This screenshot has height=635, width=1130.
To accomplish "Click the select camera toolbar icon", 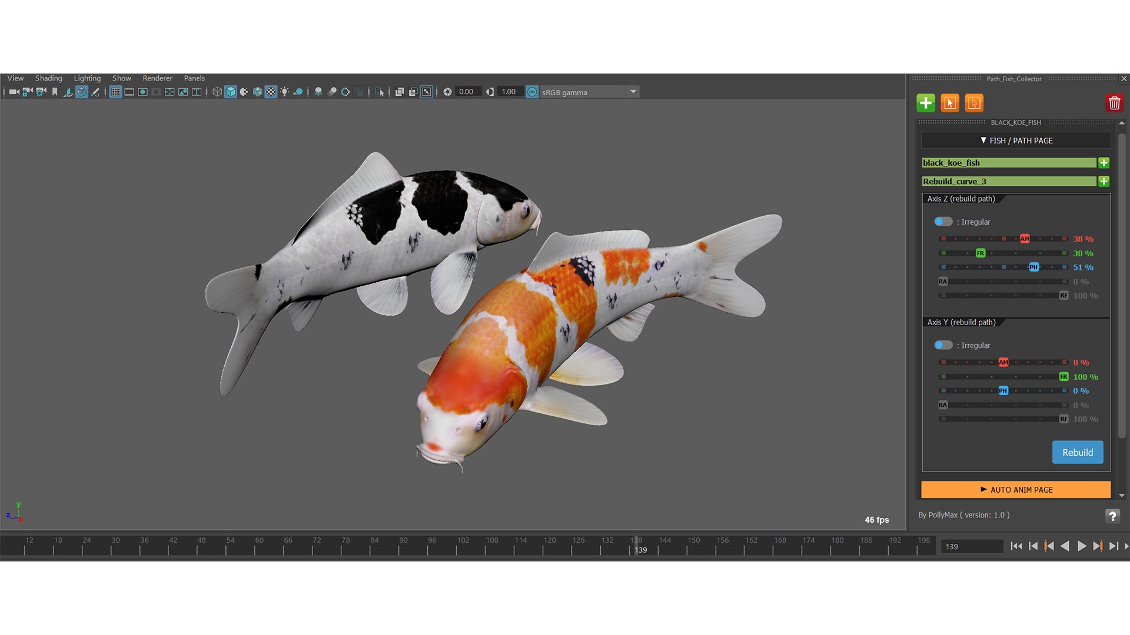I will 14,92.
